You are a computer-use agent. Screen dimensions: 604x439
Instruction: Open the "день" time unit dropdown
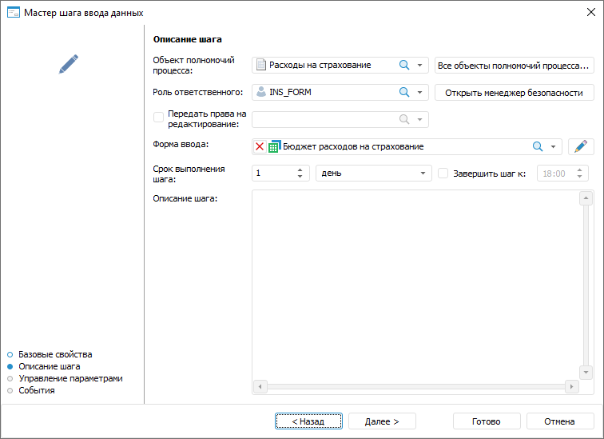pyautogui.click(x=423, y=174)
